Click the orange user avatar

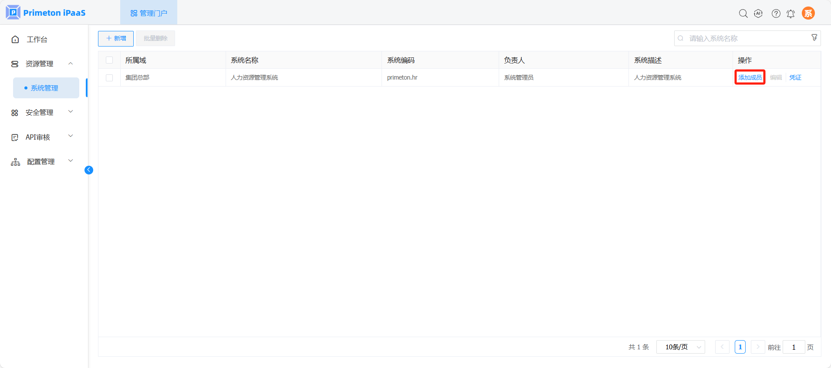click(x=808, y=13)
